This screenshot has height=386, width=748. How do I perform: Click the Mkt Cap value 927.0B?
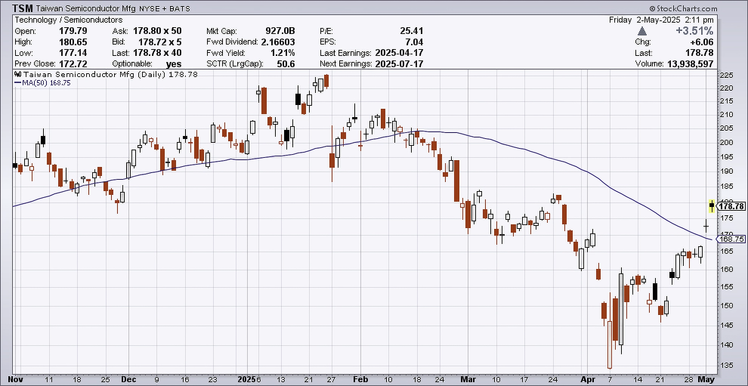(x=280, y=31)
